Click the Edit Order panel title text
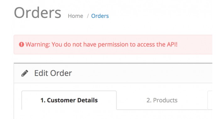The image size is (223, 119). click(53, 73)
